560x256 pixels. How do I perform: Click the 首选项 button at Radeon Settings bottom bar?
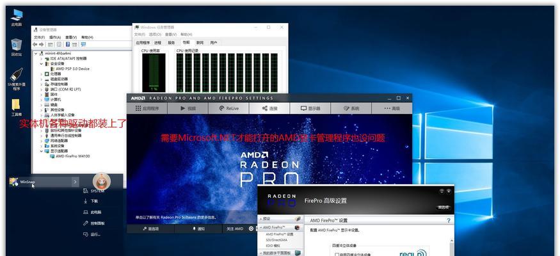(150, 229)
